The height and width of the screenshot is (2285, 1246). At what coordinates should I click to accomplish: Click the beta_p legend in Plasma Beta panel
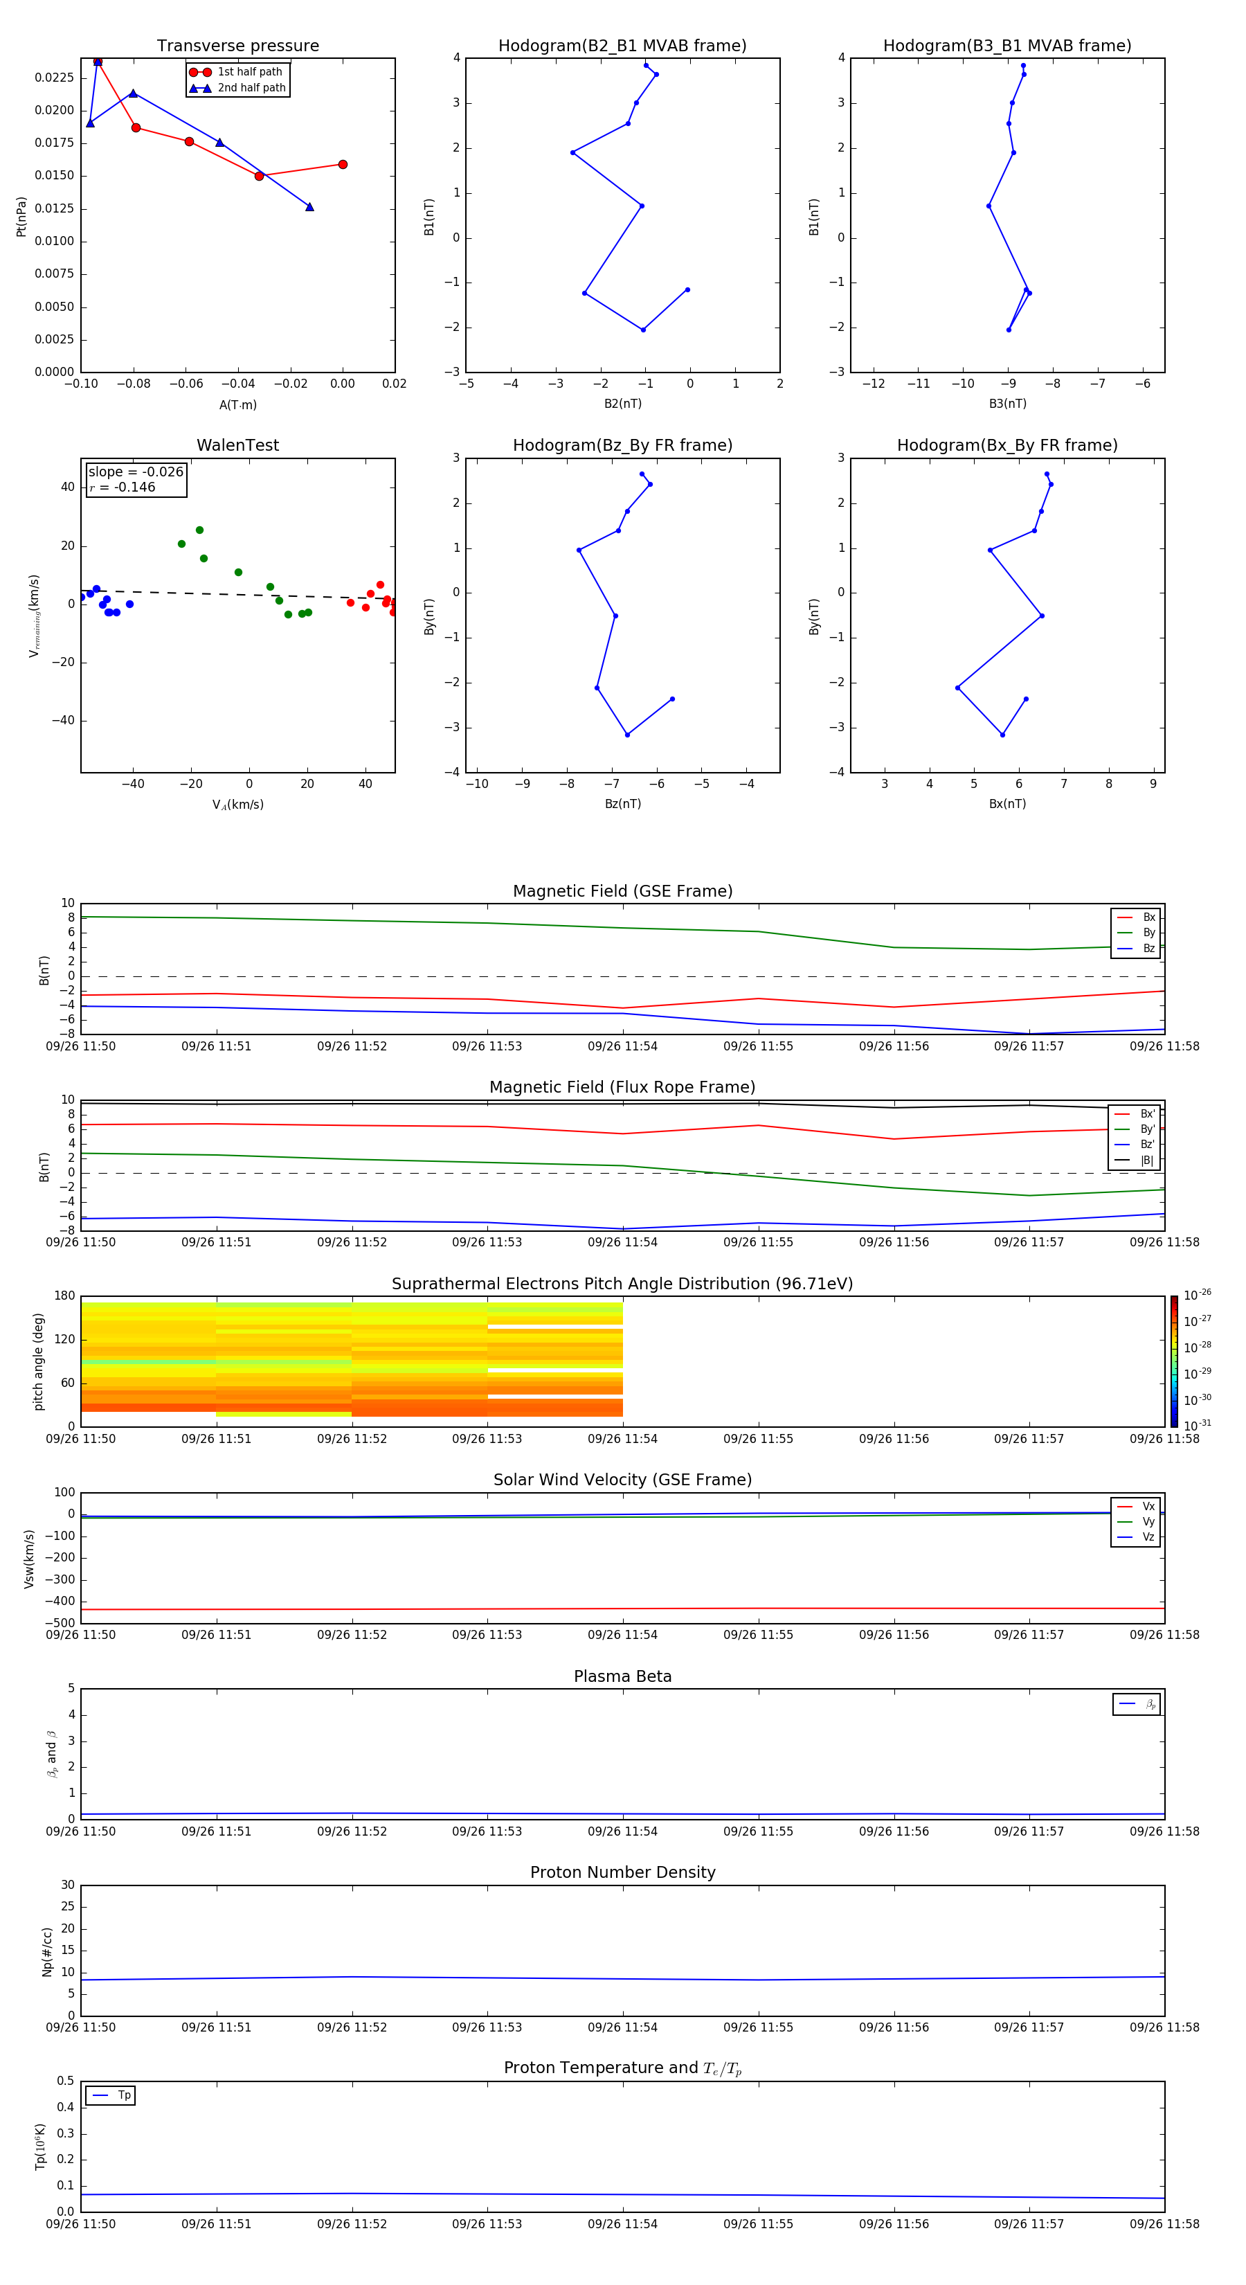click(x=1137, y=1704)
